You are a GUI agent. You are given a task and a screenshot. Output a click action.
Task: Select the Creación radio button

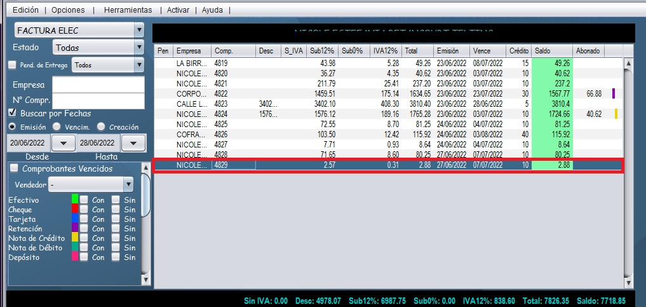(x=101, y=126)
